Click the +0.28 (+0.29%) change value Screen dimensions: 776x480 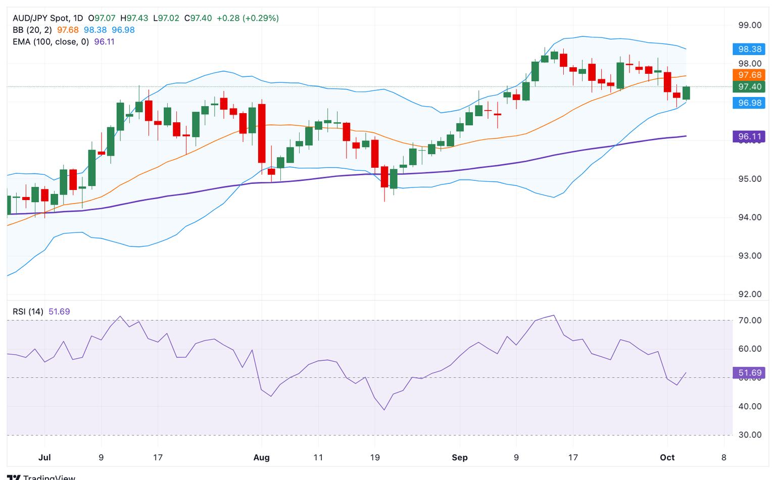[x=248, y=18]
